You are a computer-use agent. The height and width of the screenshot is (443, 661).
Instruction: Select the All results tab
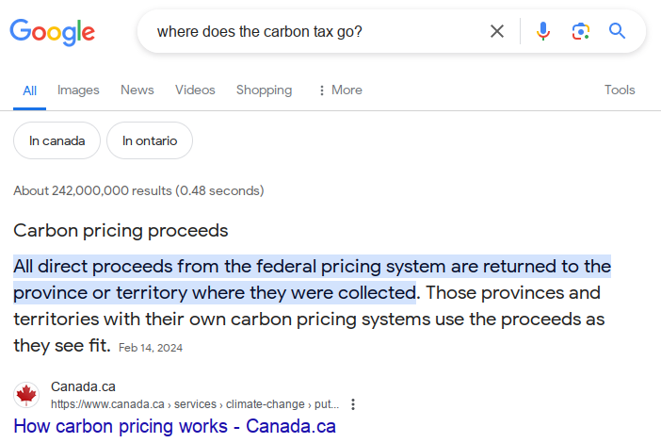[30, 90]
